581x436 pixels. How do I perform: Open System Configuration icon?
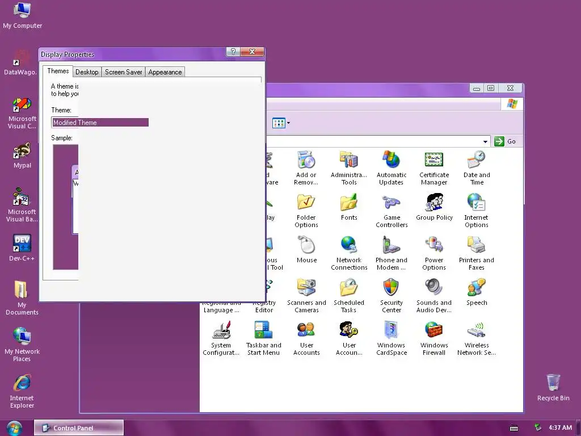[221, 338]
